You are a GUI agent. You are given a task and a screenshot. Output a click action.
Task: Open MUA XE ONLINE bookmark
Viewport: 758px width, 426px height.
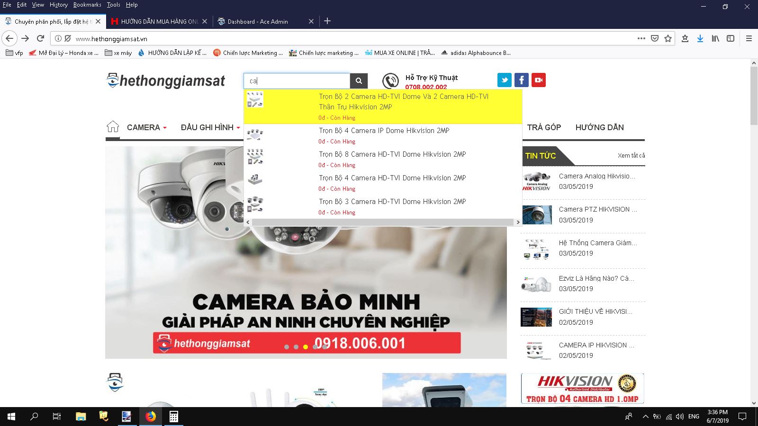[400, 53]
